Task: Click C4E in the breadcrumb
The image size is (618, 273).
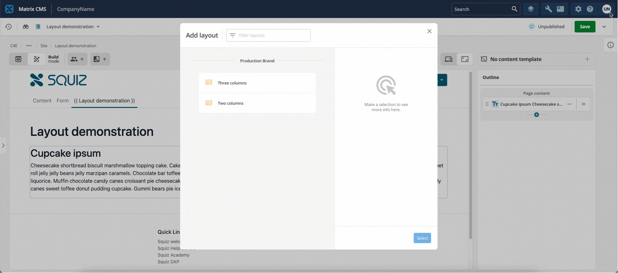Action: pyautogui.click(x=14, y=46)
